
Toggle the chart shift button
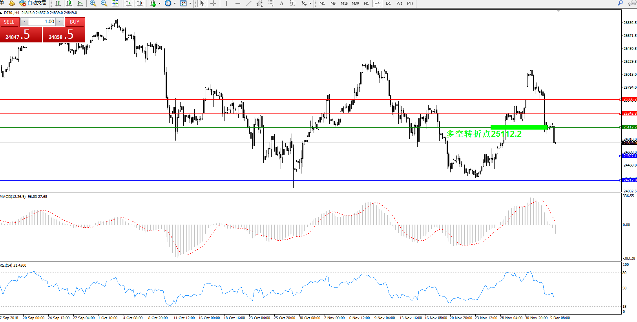[x=139, y=3]
